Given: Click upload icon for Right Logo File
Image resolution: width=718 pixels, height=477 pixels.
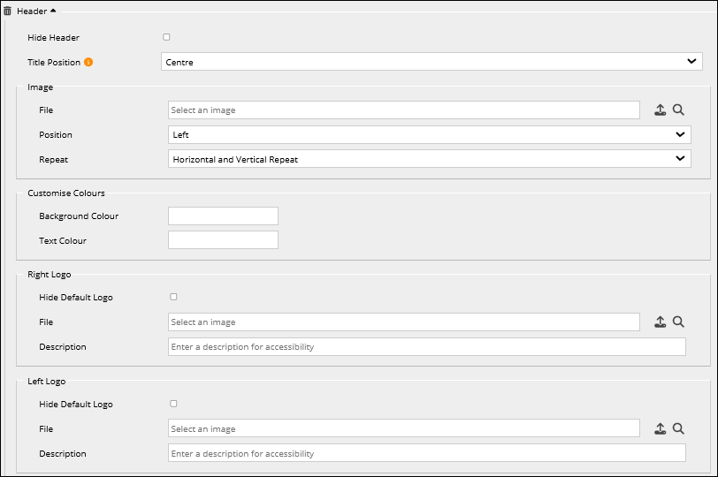Looking at the screenshot, I should coord(660,322).
